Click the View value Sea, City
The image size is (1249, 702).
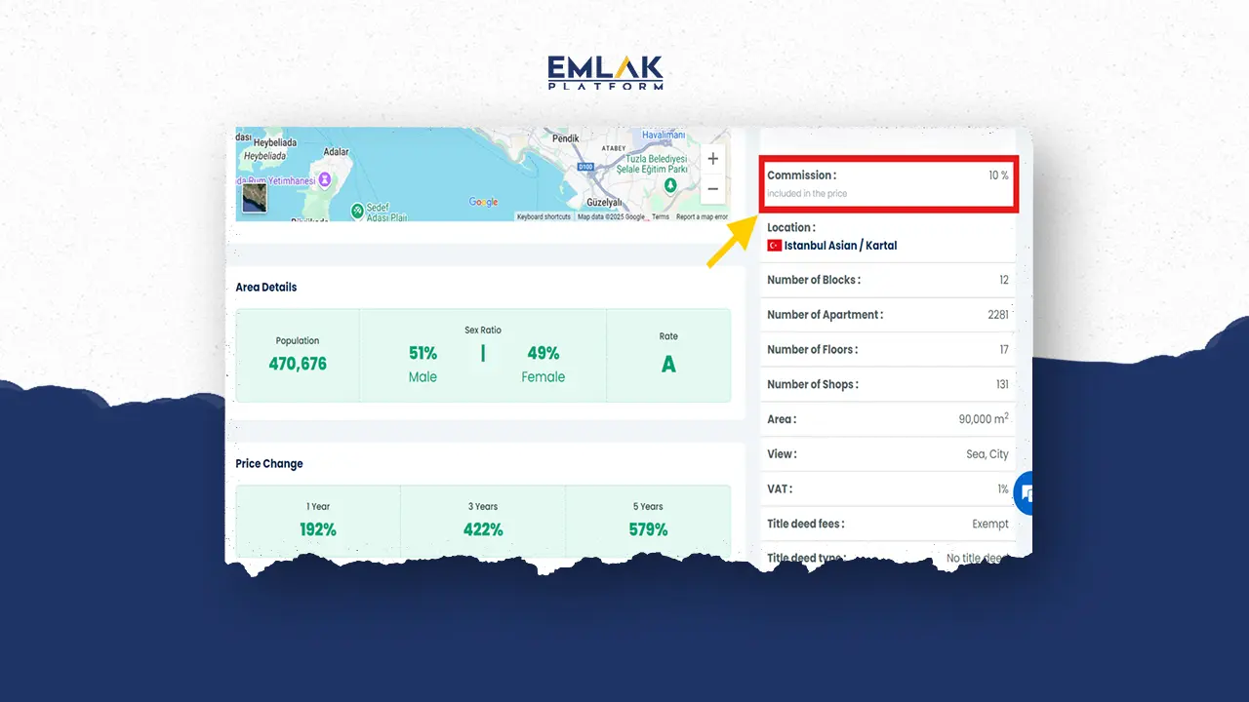pyautogui.click(x=987, y=454)
